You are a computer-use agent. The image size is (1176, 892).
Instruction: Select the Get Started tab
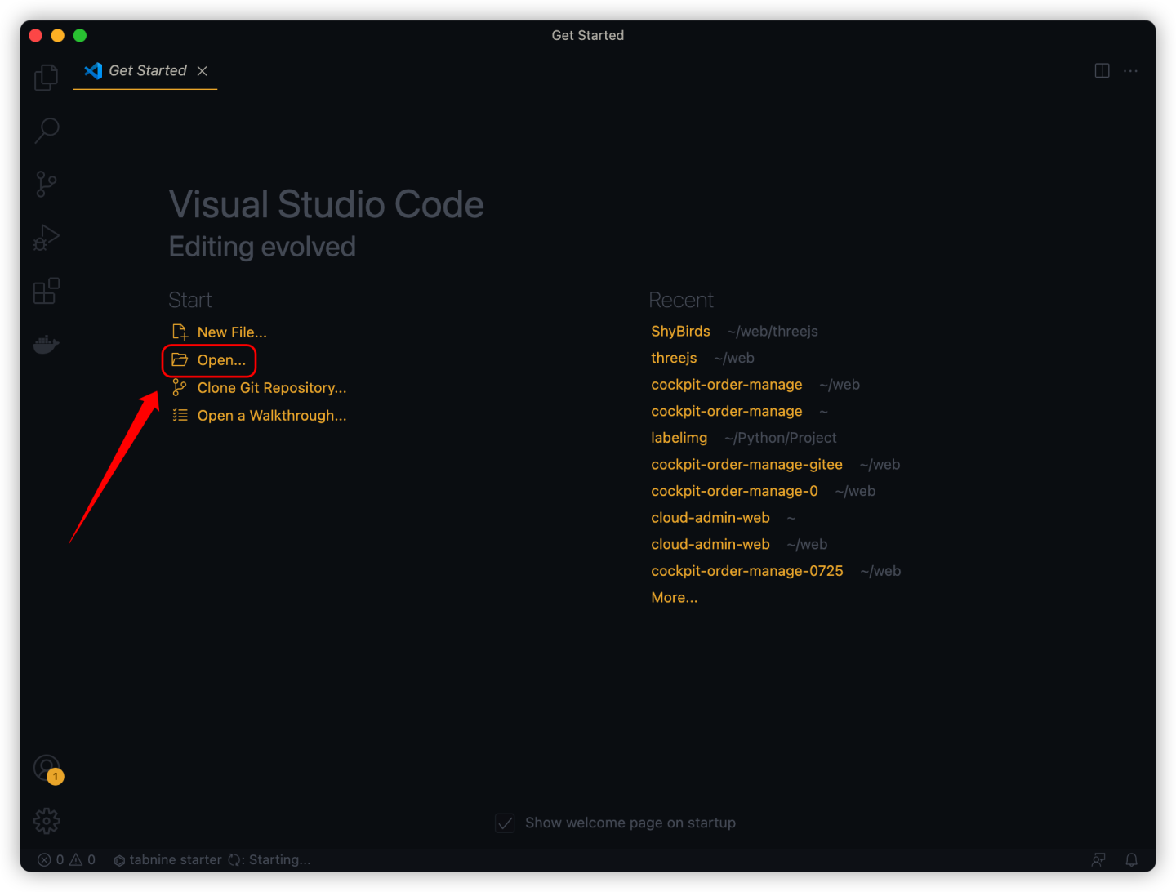coord(147,71)
